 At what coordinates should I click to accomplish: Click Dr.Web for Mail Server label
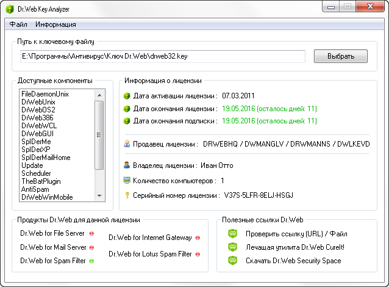coord(53,247)
